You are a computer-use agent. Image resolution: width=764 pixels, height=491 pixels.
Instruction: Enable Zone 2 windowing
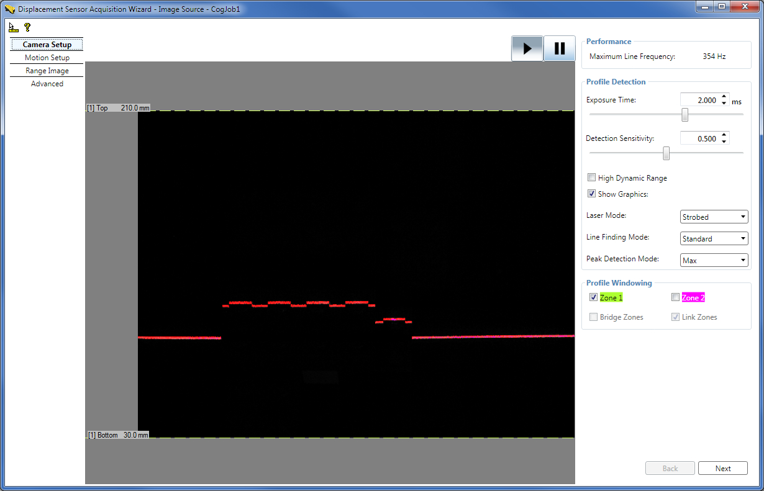(675, 297)
